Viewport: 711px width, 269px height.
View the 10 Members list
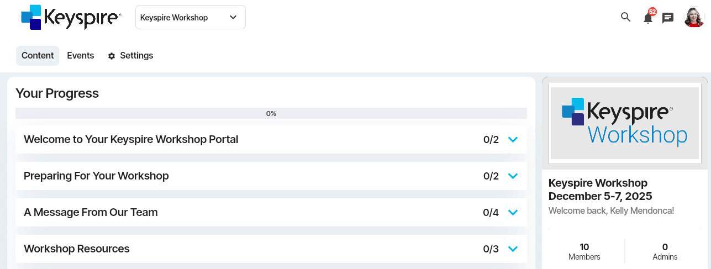[x=584, y=251]
